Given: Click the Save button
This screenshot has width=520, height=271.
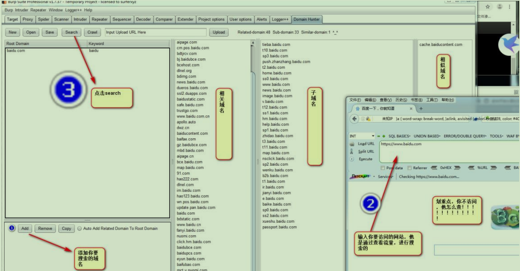Looking at the screenshot, I should click(x=50, y=32).
